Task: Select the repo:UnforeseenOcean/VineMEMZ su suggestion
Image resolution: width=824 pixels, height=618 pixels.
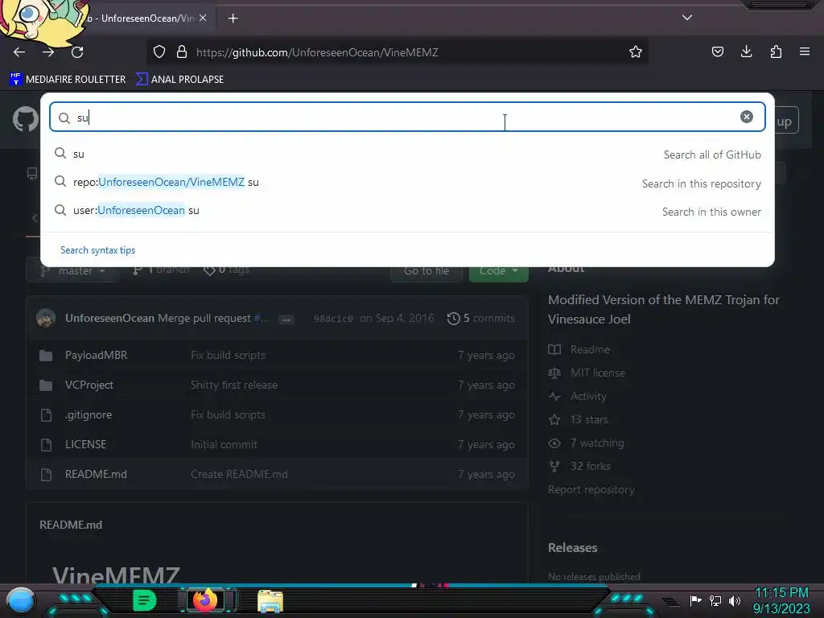Action: 407,183
